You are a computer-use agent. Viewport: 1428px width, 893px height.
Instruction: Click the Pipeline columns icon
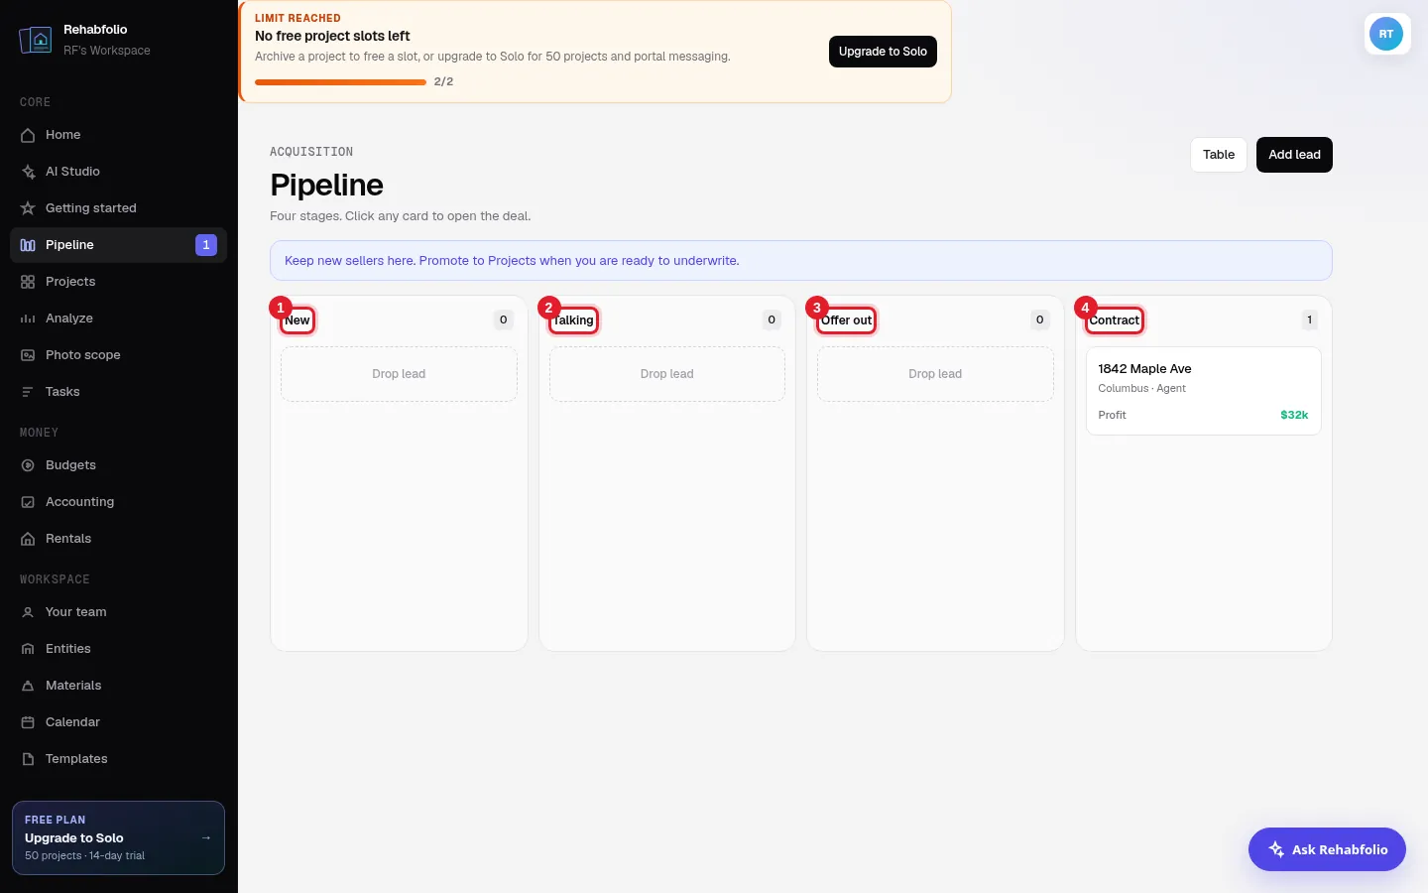pos(28,245)
